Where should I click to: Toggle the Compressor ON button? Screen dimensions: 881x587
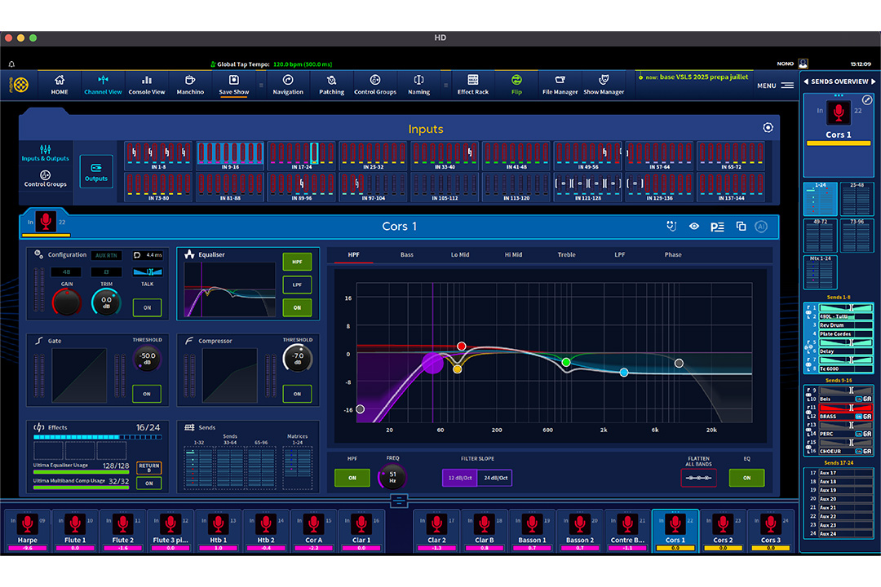pyautogui.click(x=297, y=394)
